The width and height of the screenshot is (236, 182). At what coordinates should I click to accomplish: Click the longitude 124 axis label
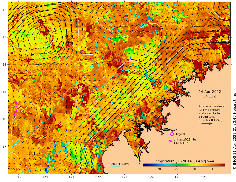click(151, 177)
